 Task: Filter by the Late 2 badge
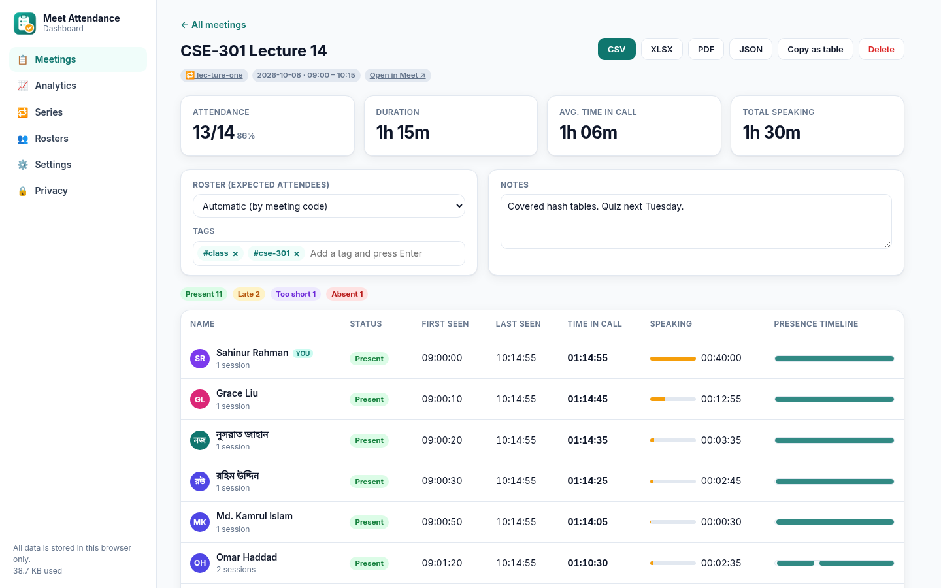248,294
